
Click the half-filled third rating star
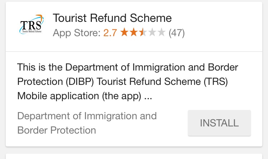pyautogui.click(x=143, y=32)
